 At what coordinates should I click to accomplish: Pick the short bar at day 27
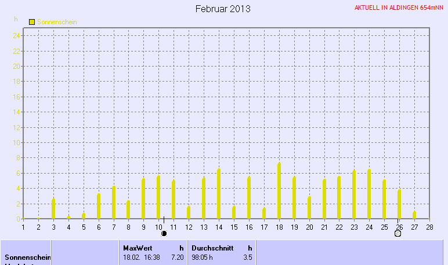[x=414, y=215]
